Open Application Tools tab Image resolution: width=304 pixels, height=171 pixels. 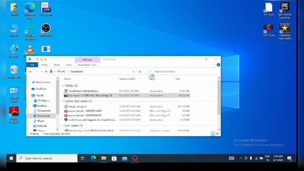tap(87, 65)
